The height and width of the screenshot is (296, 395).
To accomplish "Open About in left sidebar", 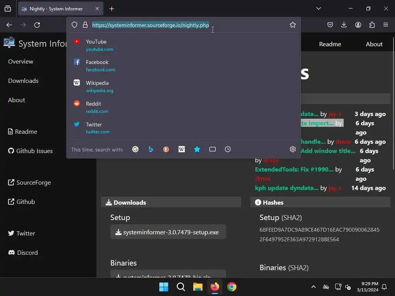I will click(x=16, y=100).
